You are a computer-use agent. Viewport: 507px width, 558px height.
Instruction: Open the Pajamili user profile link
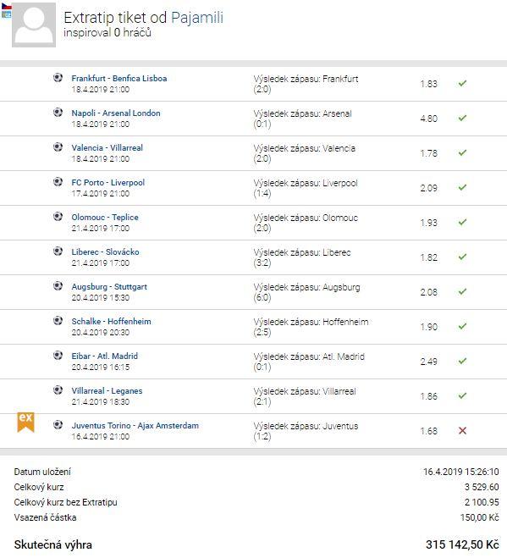(x=197, y=18)
